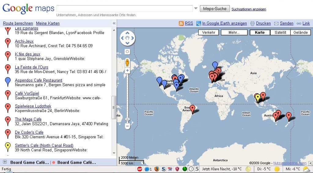
Task: Click the Jetzt: Klare Nacht weather text
Action: 222,169
